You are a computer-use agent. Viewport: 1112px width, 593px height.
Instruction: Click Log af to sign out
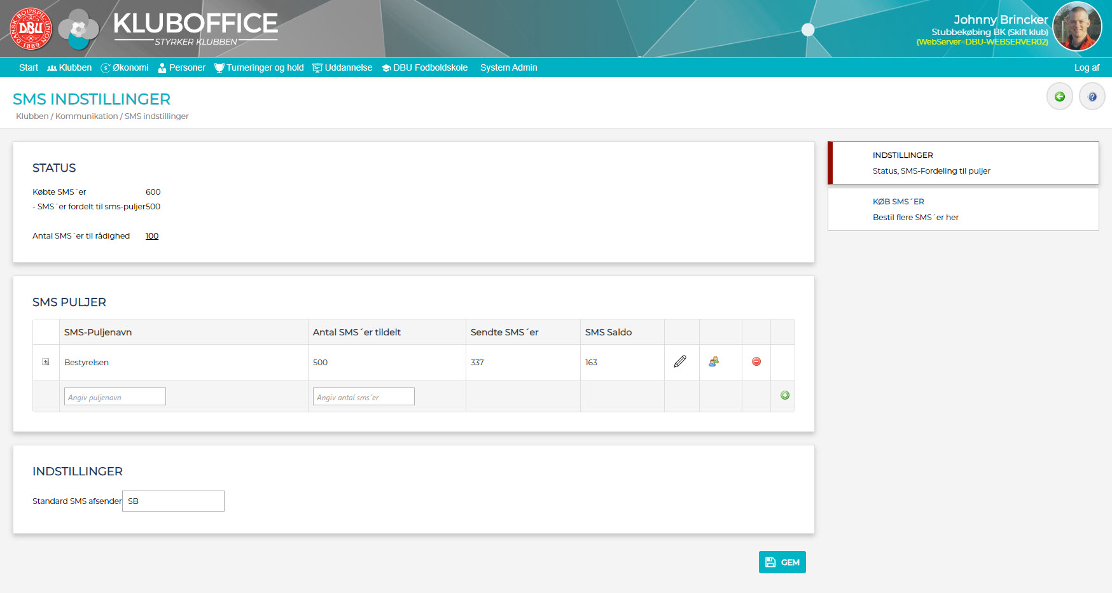click(x=1087, y=67)
